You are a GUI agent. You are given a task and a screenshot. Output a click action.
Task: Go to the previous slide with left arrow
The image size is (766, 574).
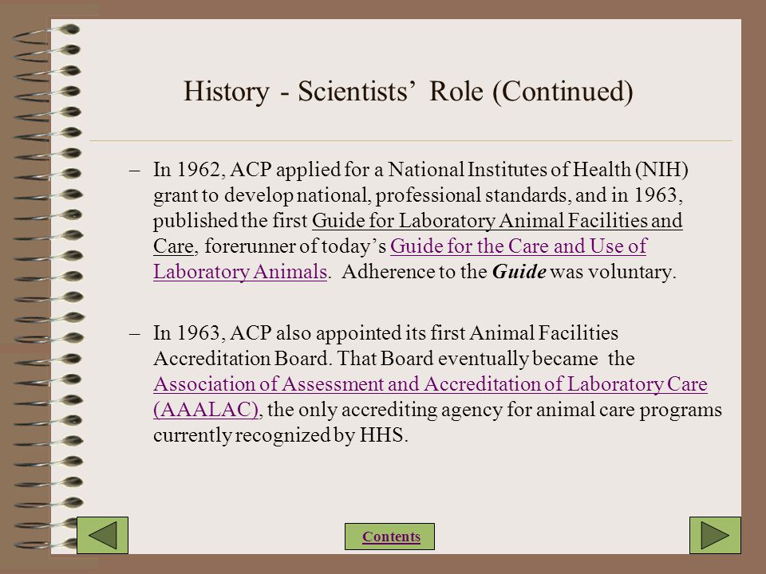point(103,535)
